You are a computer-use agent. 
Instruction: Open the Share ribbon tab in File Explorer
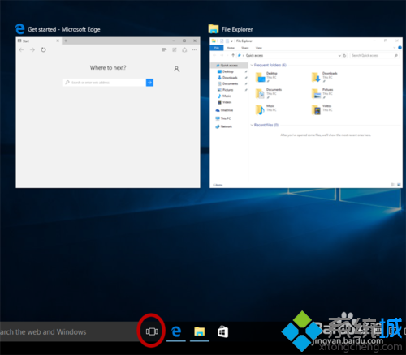245,48
